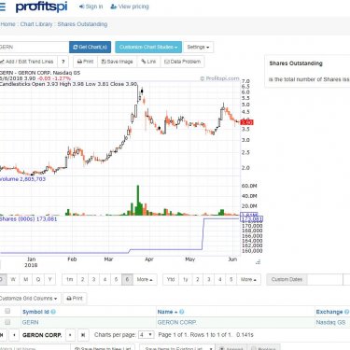The width and height of the screenshot is (350, 350).
Task: Select the Q quarterly interval
Action: click(x=38, y=279)
